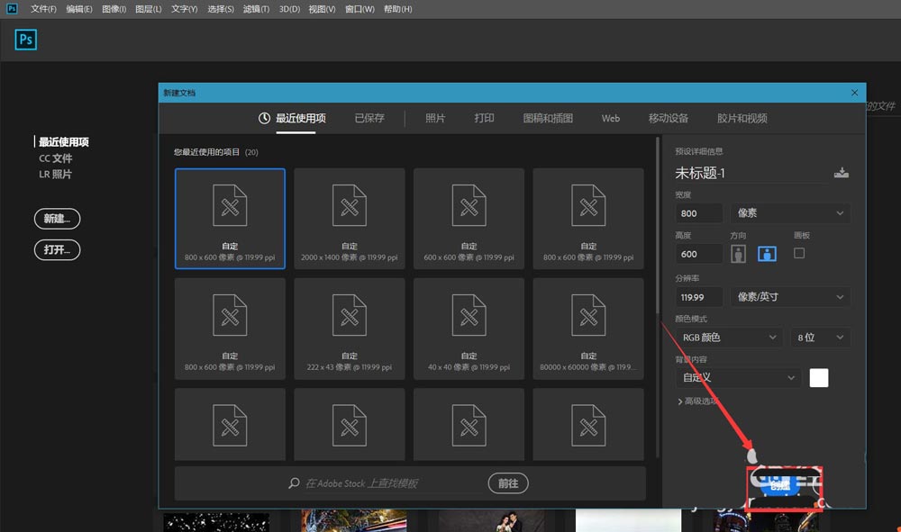This screenshot has height=532, width=901.
Task: Open the 自定义 background content dropdown
Action: tap(739, 378)
